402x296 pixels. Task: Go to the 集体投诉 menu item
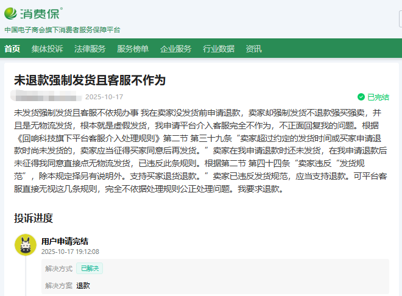[x=48, y=49]
